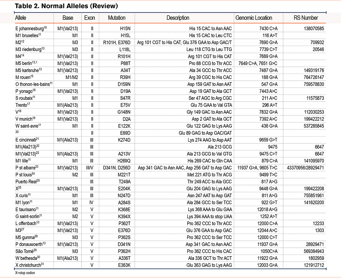Click the 'L offenbach' allele cell
Image resolution: width=341 pixels, height=279 pixels.
pyautogui.click(x=26, y=223)
